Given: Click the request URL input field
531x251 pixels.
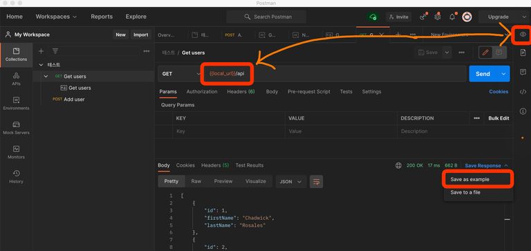Looking at the screenshot, I should click(x=335, y=73).
